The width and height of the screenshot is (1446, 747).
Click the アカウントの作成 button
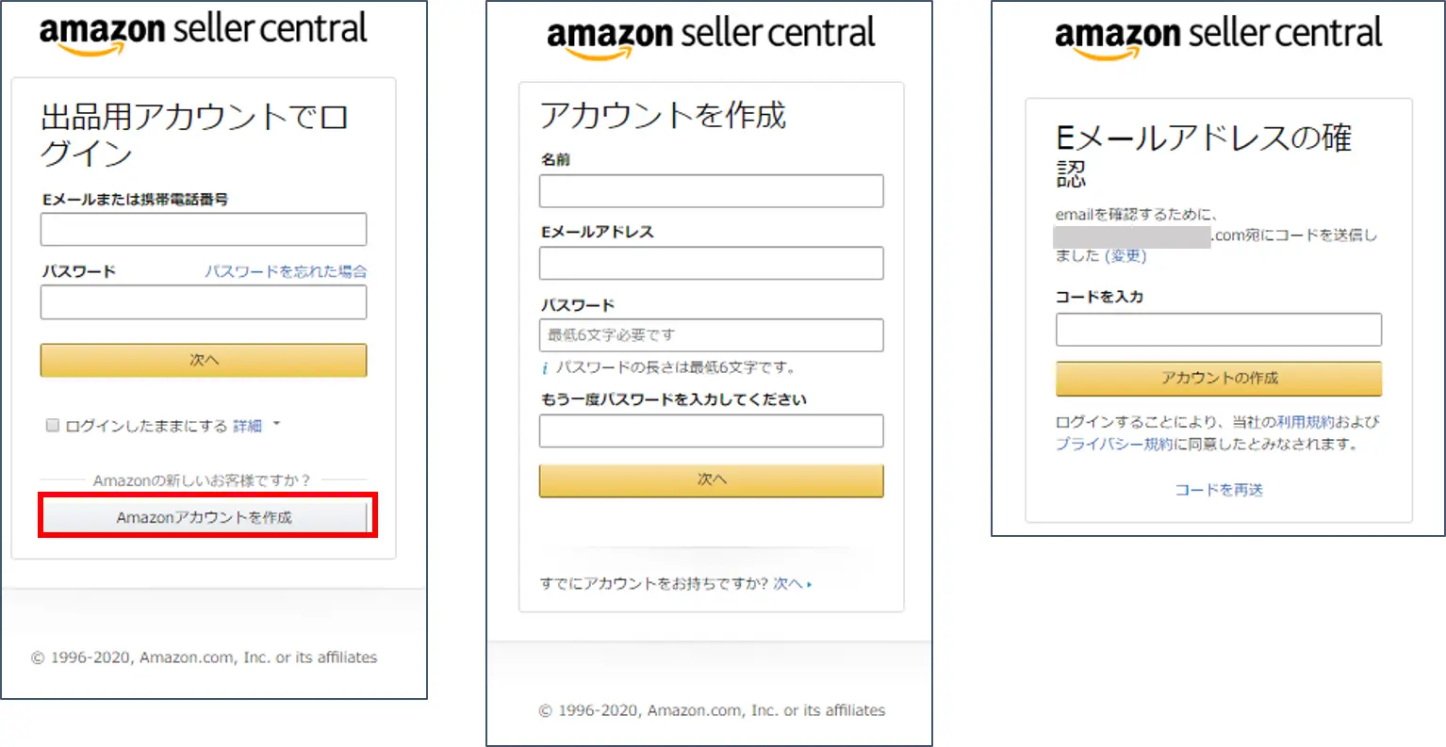(1218, 378)
